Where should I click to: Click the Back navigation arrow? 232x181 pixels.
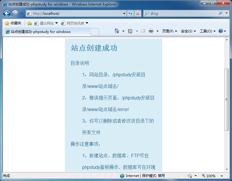pyautogui.click(x=7, y=14)
